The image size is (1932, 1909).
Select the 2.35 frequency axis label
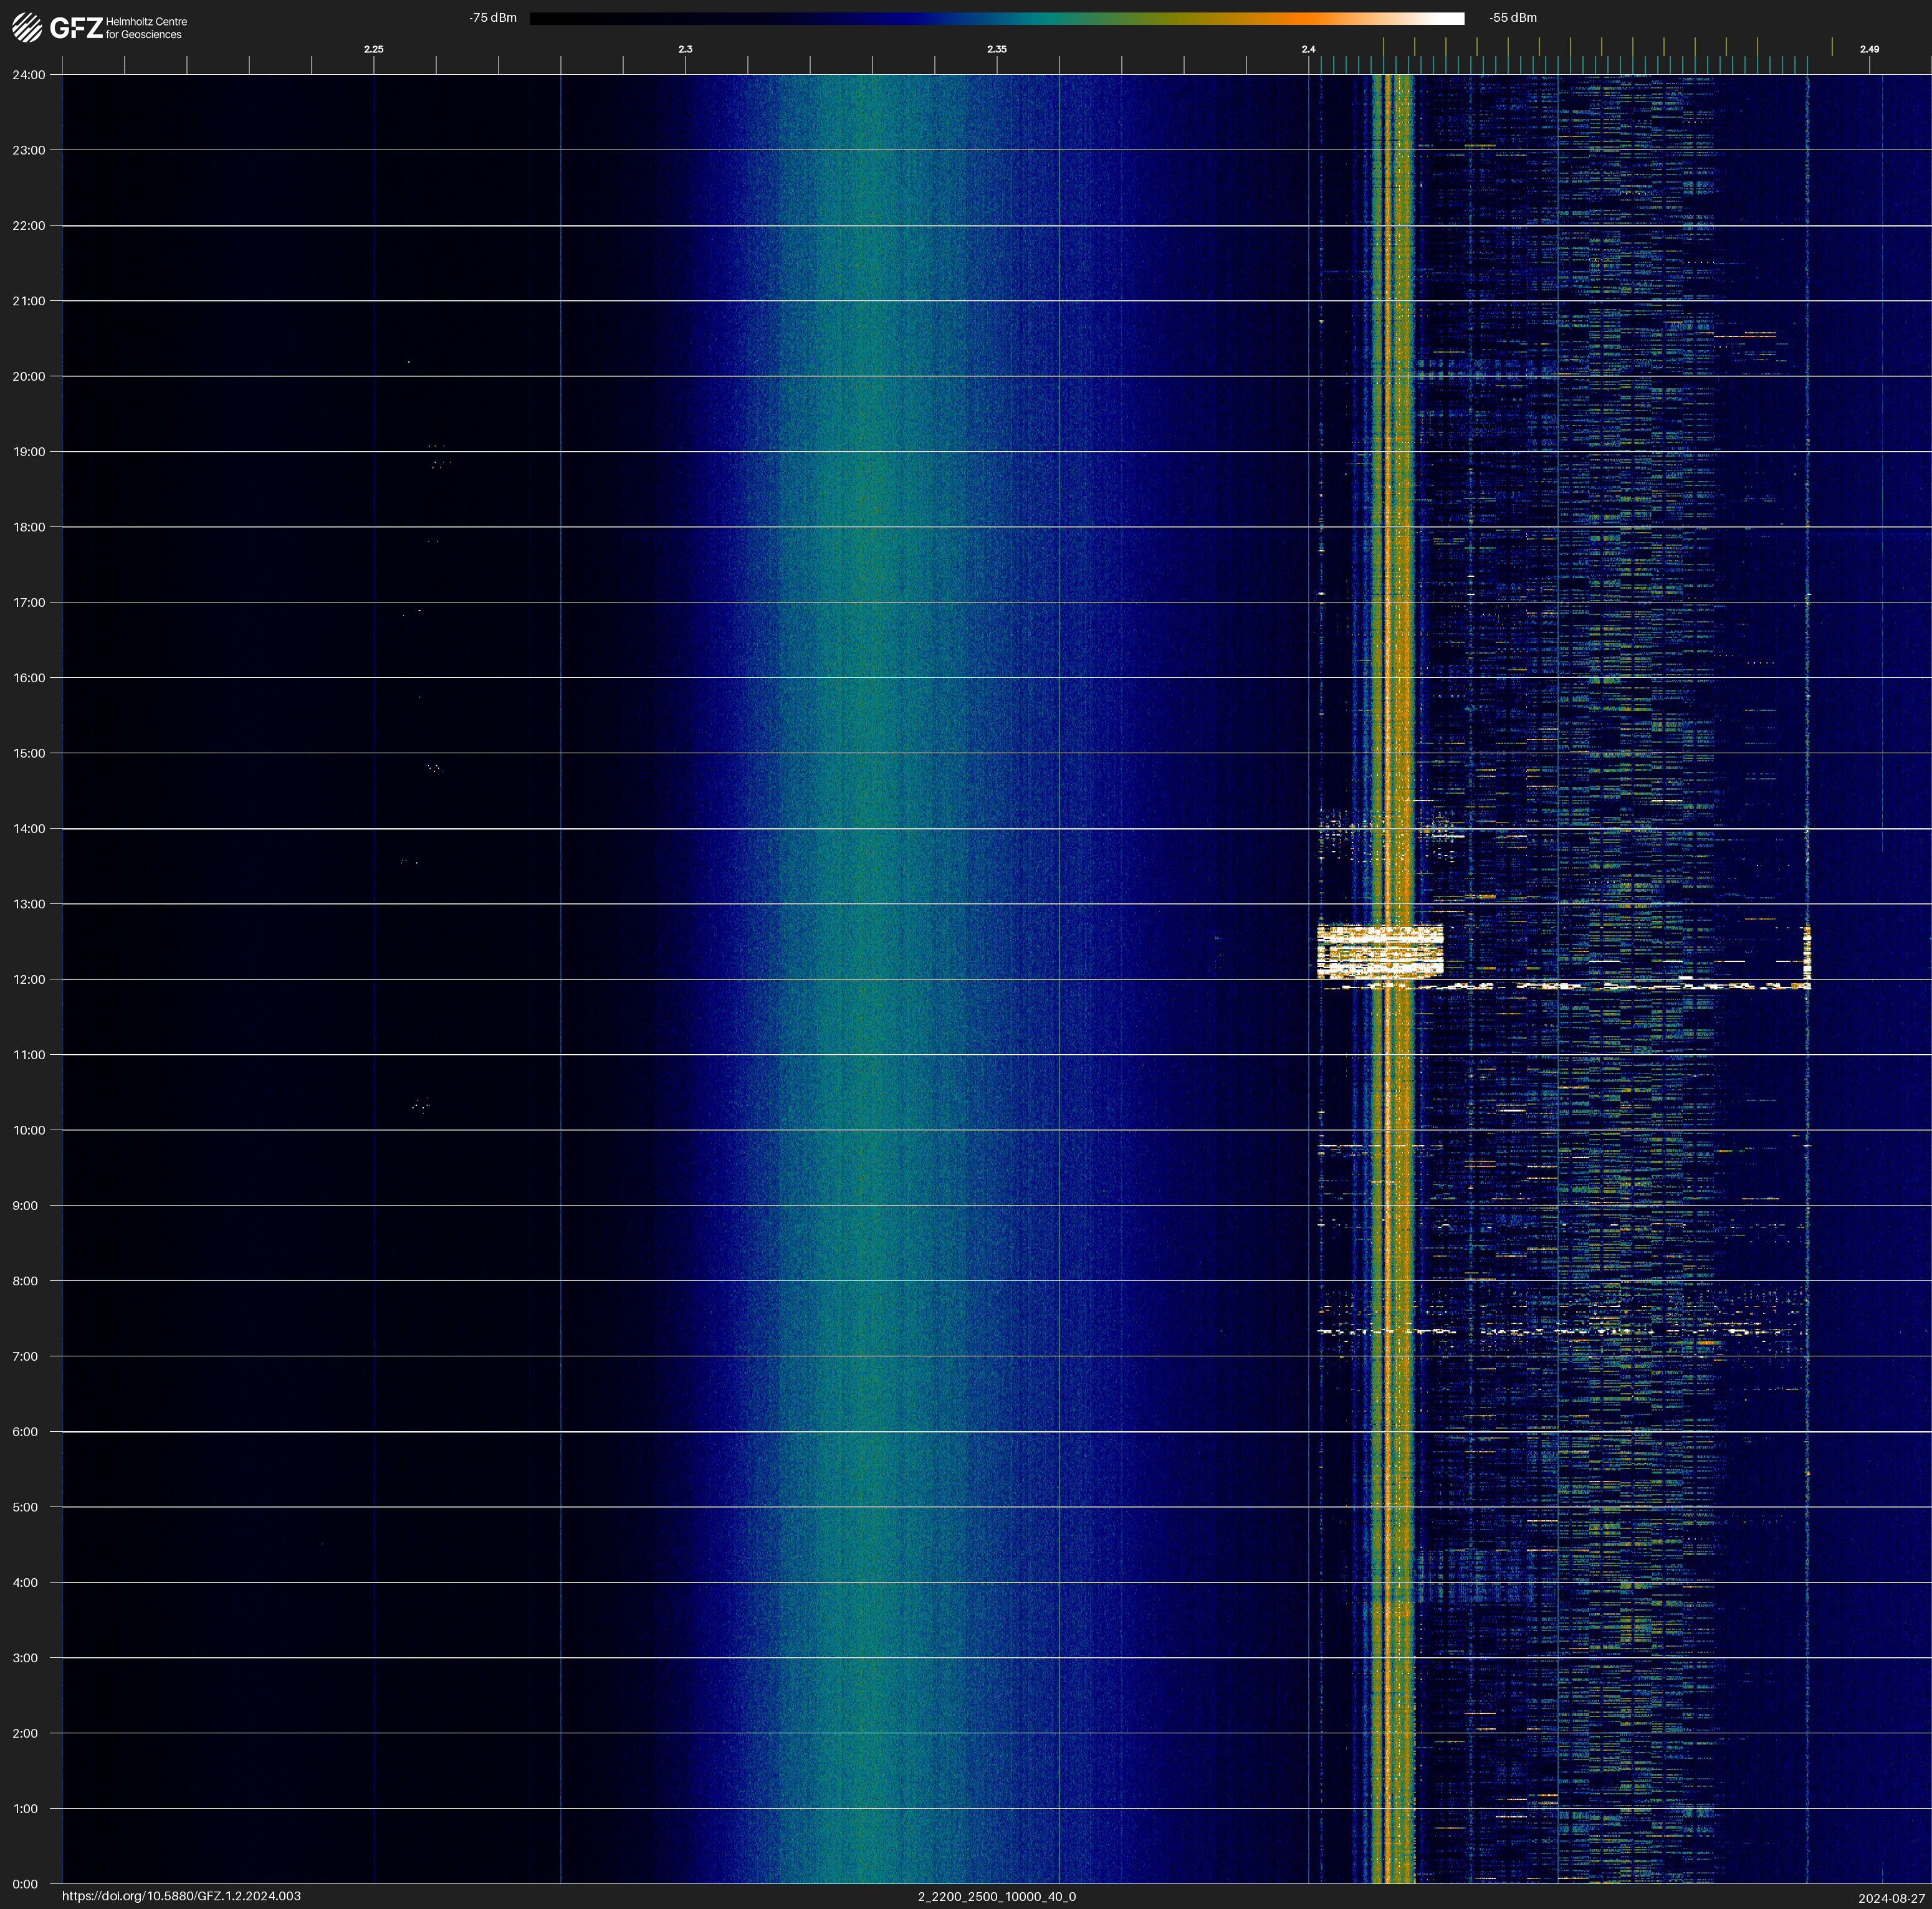[996, 49]
